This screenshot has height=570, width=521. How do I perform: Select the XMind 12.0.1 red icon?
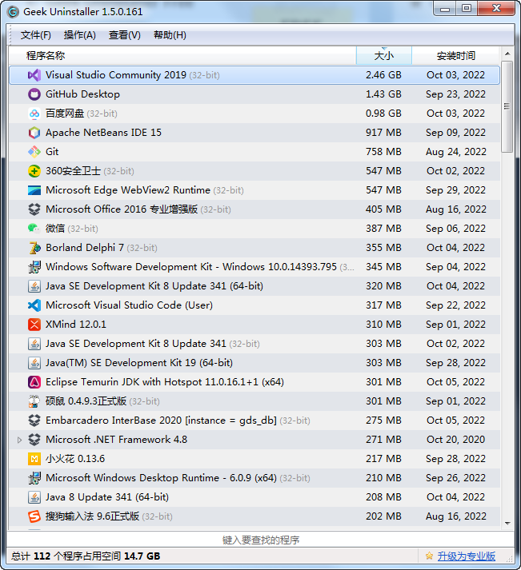click(x=34, y=325)
